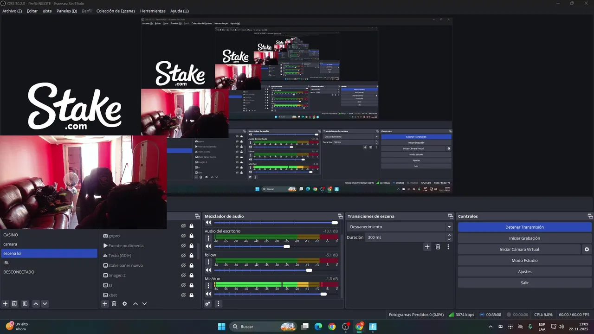
Task: Open the Ayuda menu
Action: [179, 11]
